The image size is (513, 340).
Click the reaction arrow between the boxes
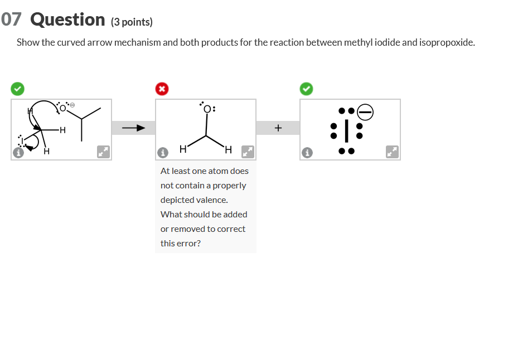click(134, 128)
